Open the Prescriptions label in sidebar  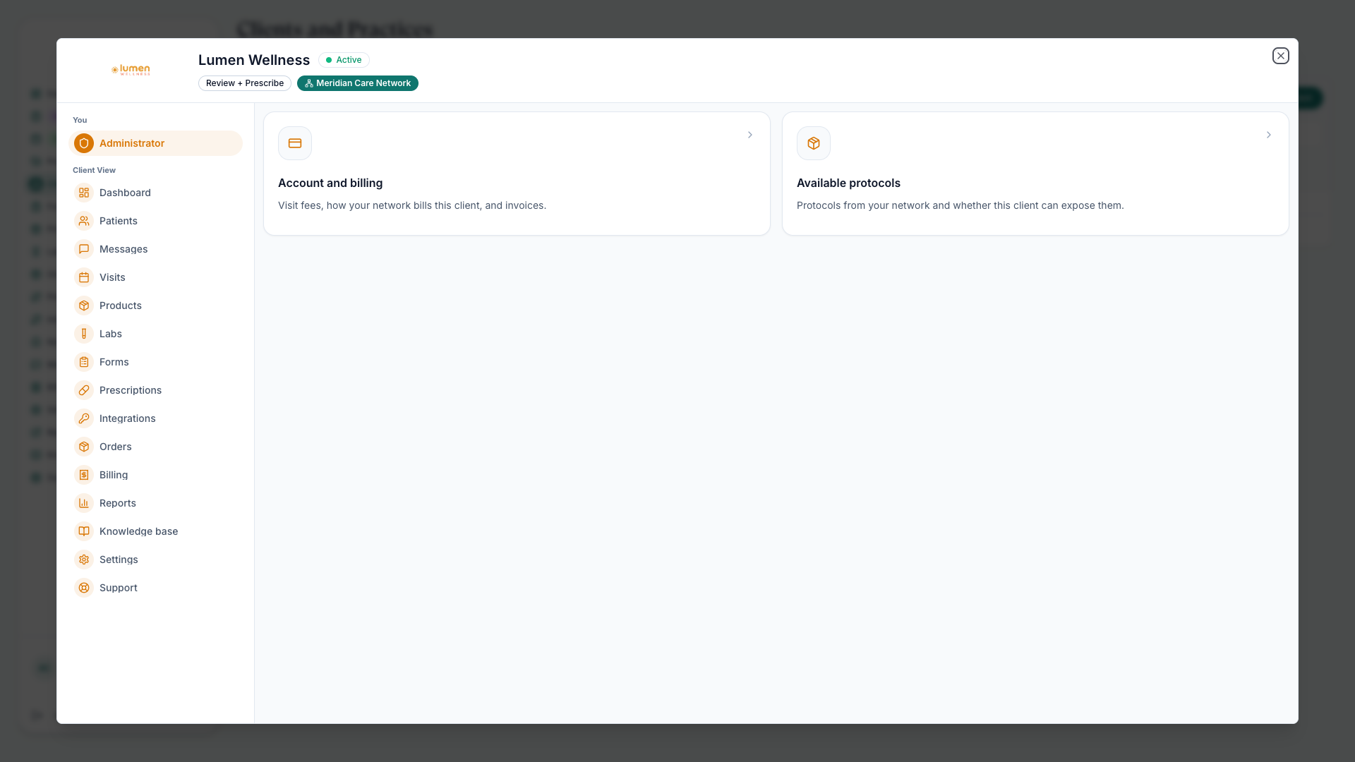click(131, 390)
